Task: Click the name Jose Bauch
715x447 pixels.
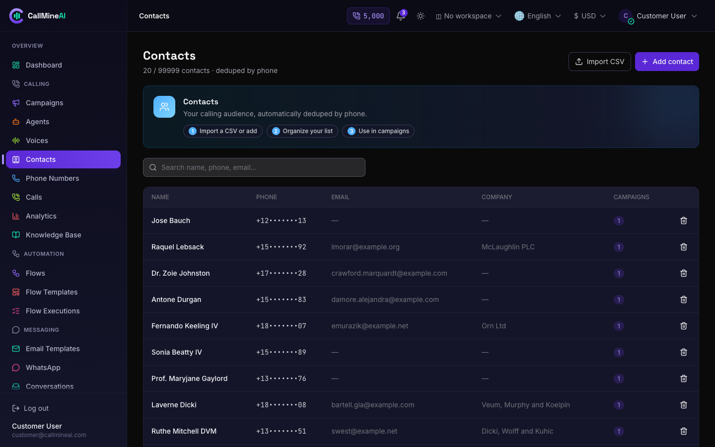Action: coord(171,221)
